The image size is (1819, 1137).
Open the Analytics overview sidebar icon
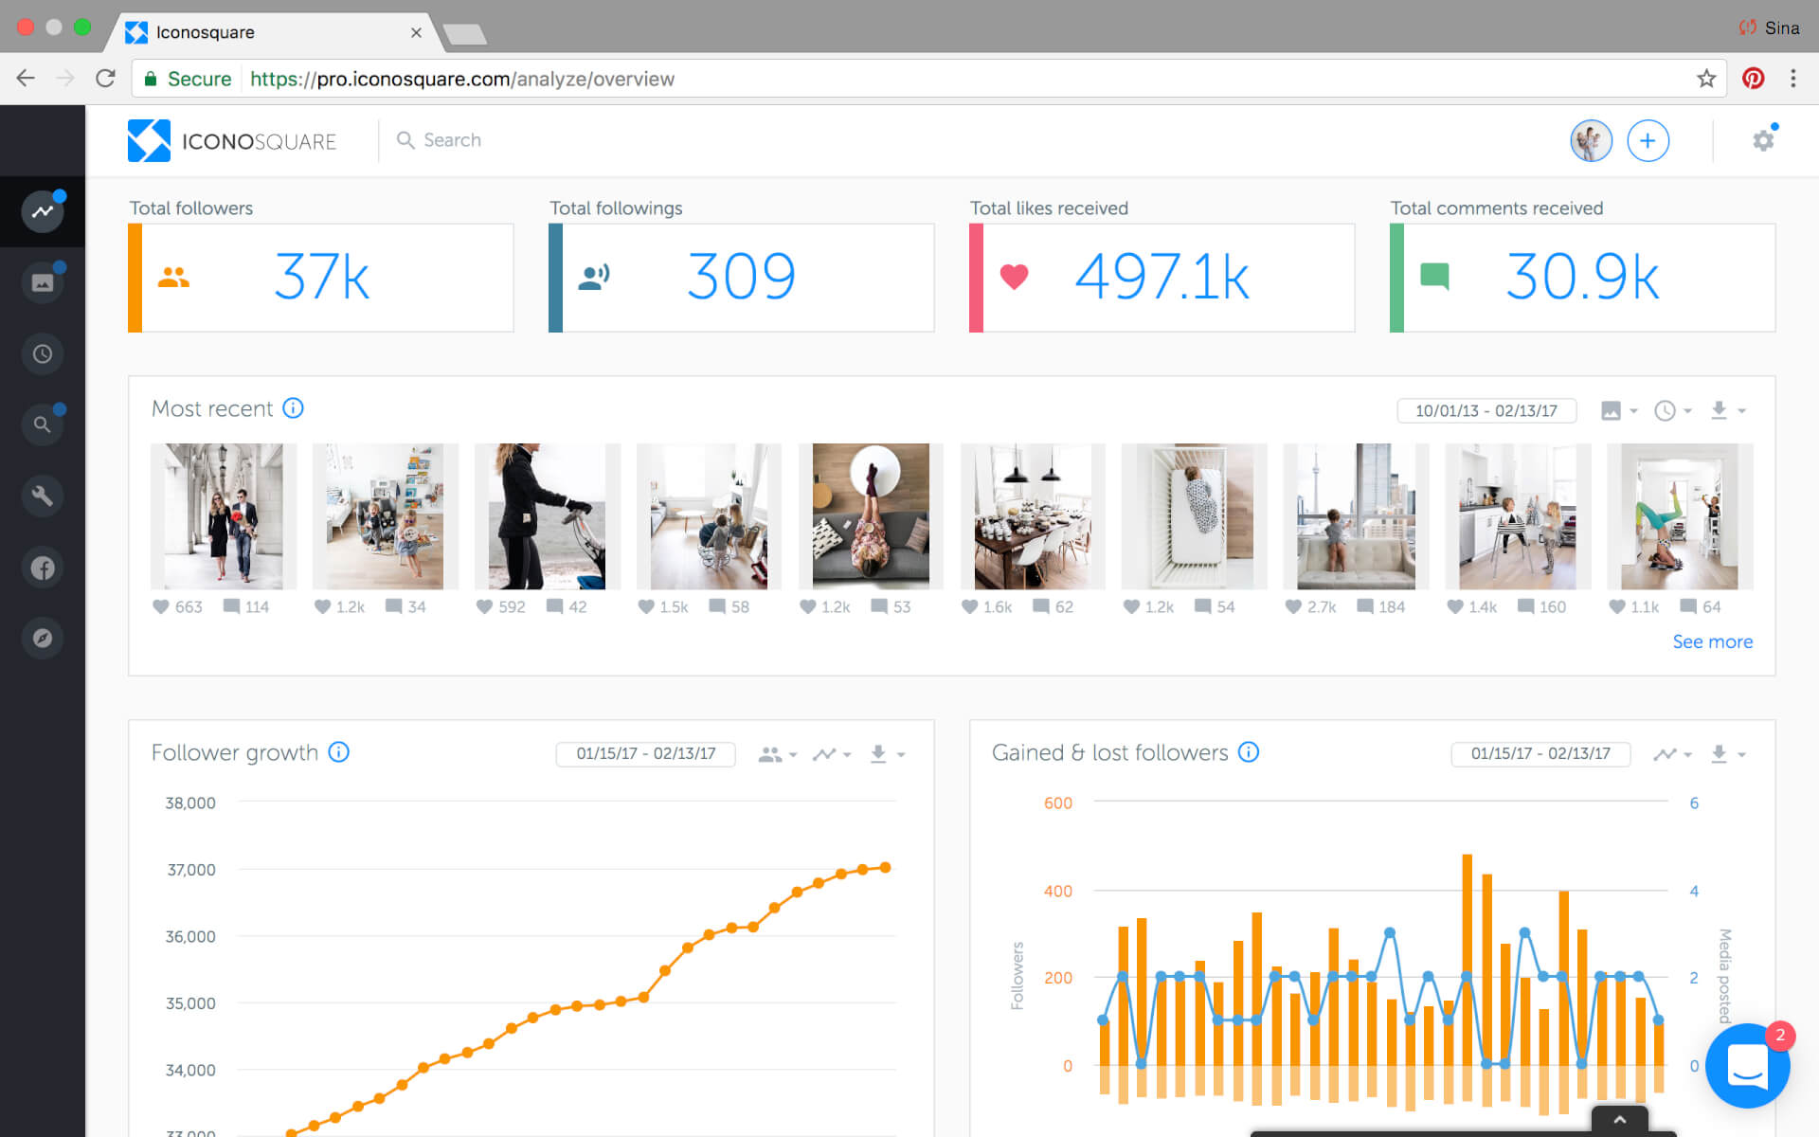tap(43, 211)
